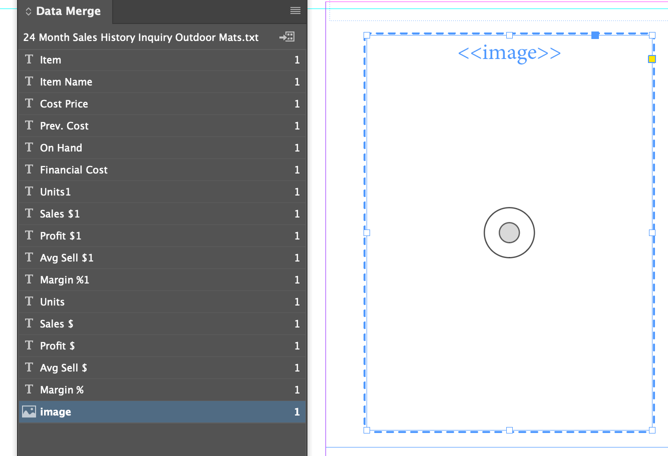This screenshot has width=668, height=456.
Task: Click the go-to-data-source arrow icon
Action: click(286, 37)
